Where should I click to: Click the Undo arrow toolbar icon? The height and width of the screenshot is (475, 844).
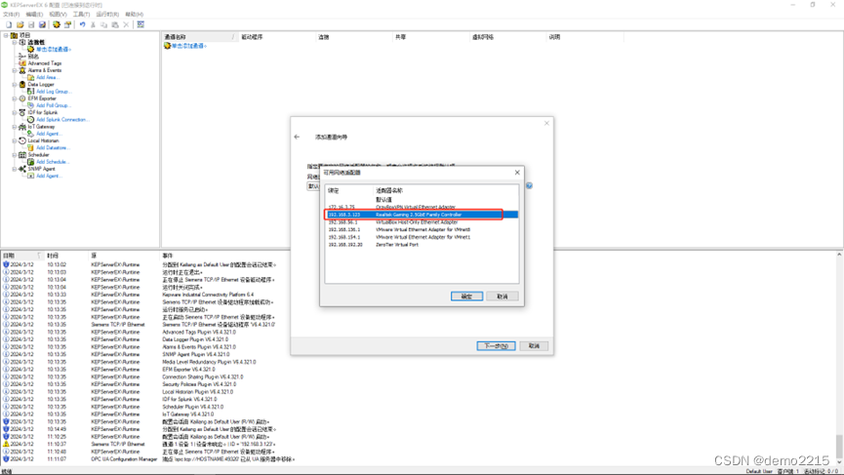pos(82,24)
